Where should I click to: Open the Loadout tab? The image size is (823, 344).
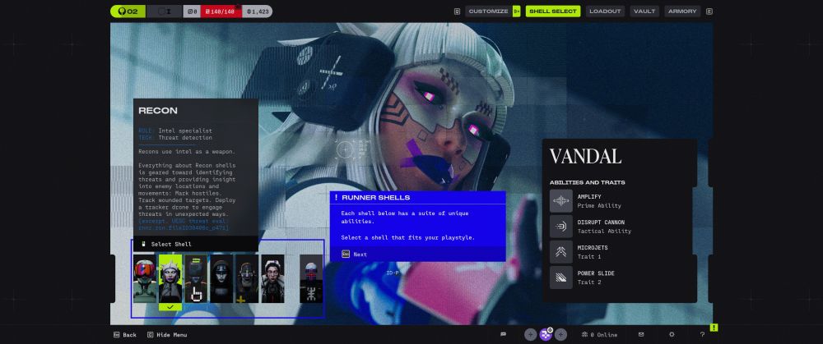coord(606,11)
